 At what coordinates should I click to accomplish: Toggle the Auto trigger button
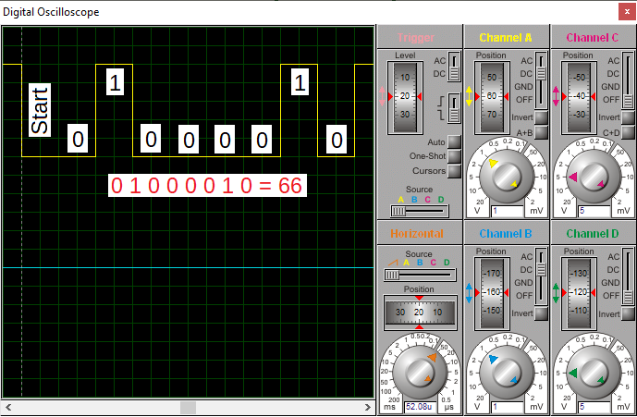454,142
